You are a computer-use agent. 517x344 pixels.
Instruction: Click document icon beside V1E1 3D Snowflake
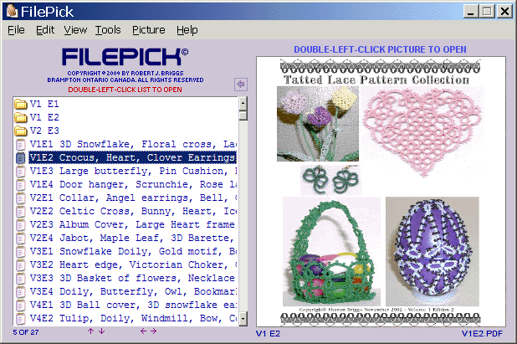coord(20,145)
